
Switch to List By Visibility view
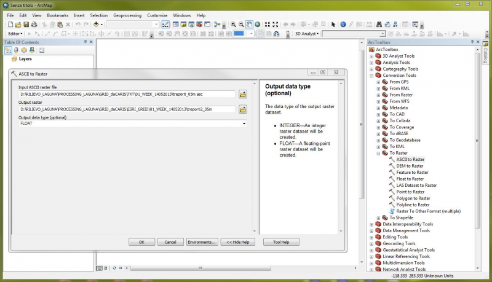click(x=24, y=50)
